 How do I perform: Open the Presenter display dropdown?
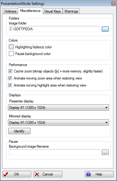pyautogui.click(x=58, y=108)
